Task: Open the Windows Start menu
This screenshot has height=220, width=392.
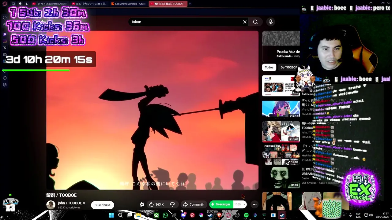Action: coord(111,215)
